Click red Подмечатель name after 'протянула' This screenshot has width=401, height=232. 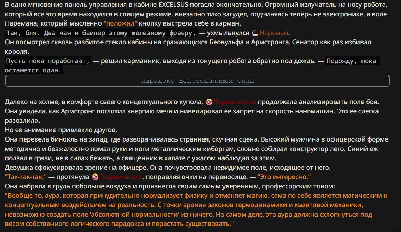[121, 177]
